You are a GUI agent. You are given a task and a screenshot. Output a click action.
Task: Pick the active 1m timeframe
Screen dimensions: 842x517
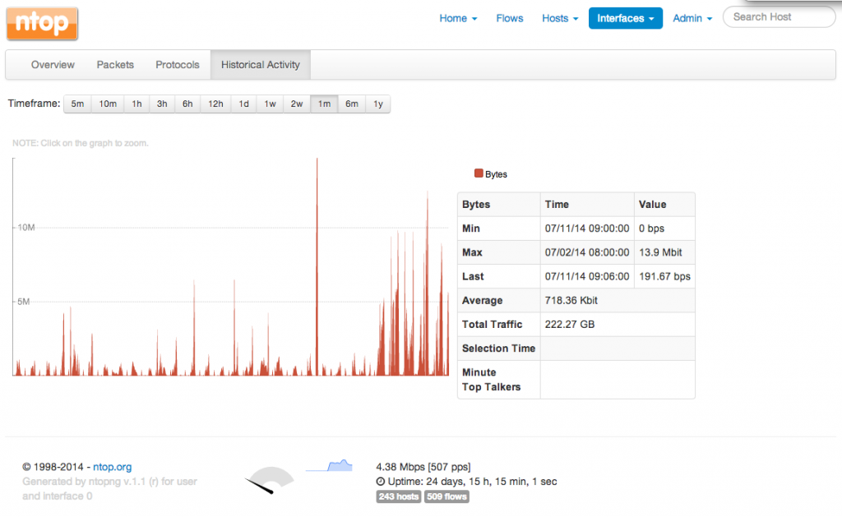click(324, 104)
